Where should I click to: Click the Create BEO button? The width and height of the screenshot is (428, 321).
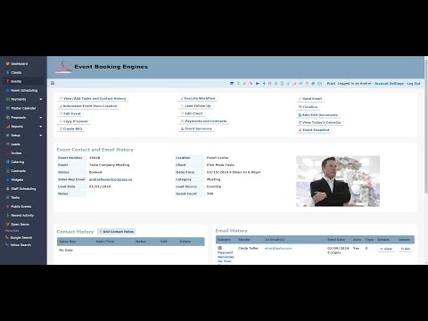[x=70, y=128]
